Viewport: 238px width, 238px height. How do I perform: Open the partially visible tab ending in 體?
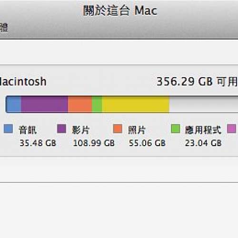(3, 28)
